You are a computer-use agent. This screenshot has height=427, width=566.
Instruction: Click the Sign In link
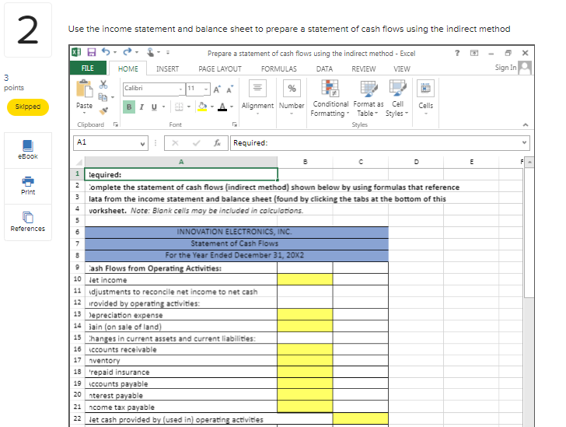[505, 68]
